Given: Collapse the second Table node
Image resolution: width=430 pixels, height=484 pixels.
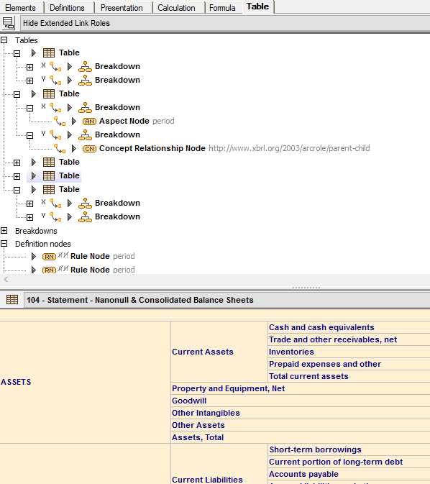Looking at the screenshot, I should 17,94.
